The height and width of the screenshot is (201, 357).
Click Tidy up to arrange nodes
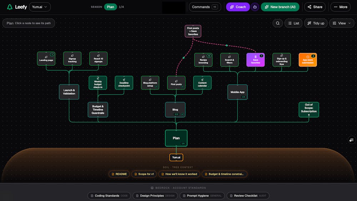pyautogui.click(x=316, y=23)
